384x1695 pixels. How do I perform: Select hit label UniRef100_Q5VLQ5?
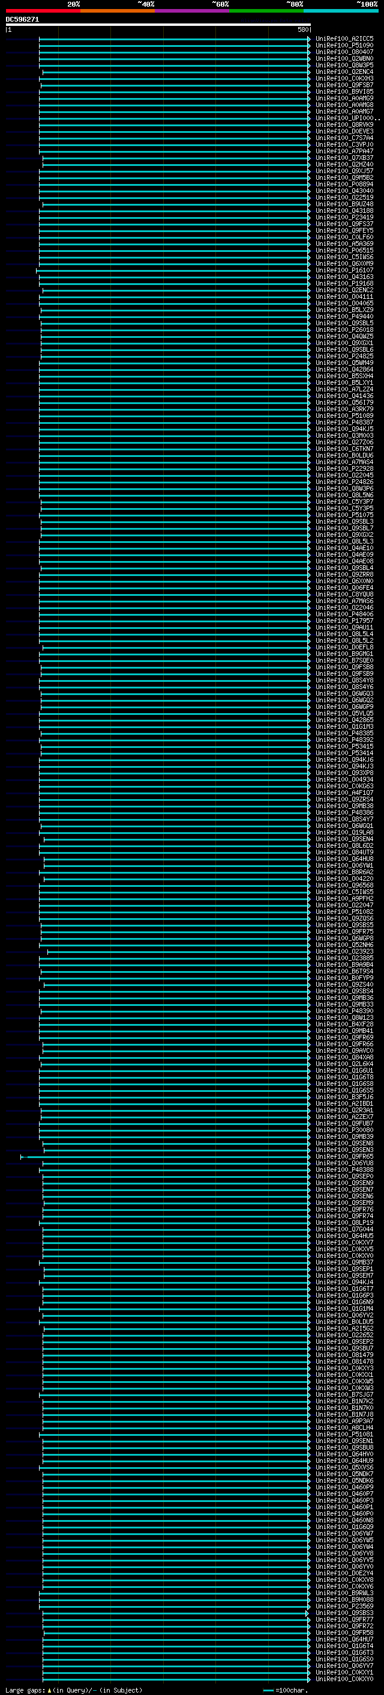[x=344, y=713]
